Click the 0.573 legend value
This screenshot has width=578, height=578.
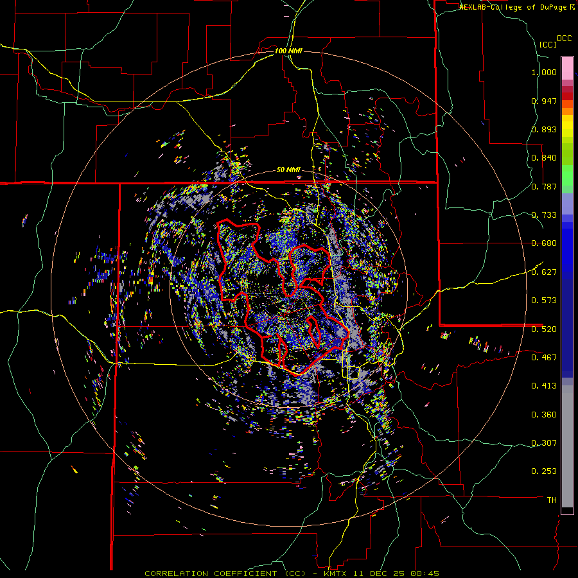[x=544, y=301]
